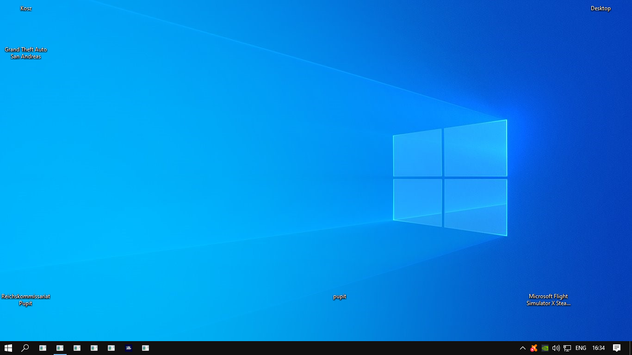Viewport: 632px width, 355px height.
Task: Open the Windows Start menu
Action: 8,348
